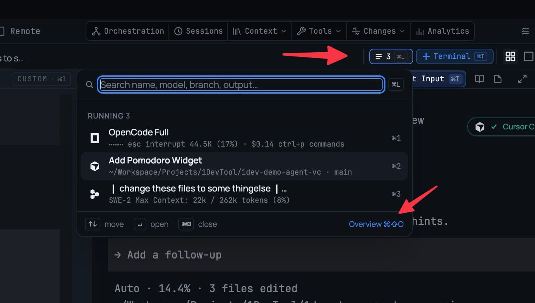Click the ⌘L shortcut badge beside search
Viewport: 535px width, 303px height.
point(396,85)
